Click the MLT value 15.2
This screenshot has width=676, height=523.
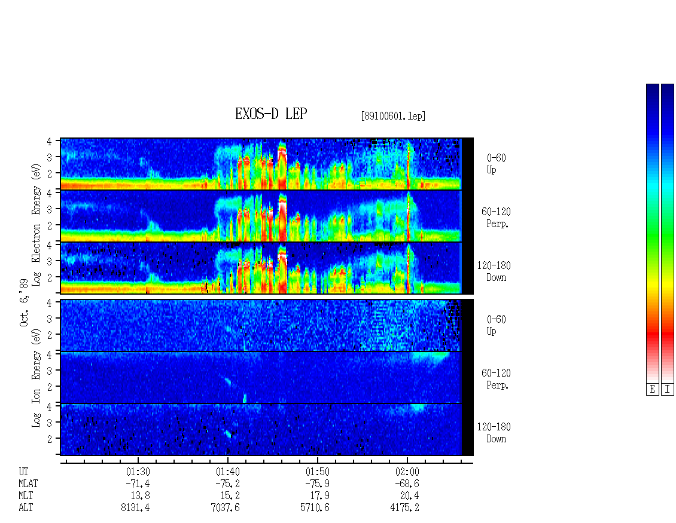coord(230,496)
